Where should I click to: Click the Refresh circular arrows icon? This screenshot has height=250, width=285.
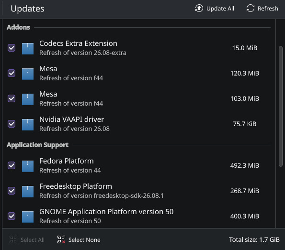click(251, 8)
